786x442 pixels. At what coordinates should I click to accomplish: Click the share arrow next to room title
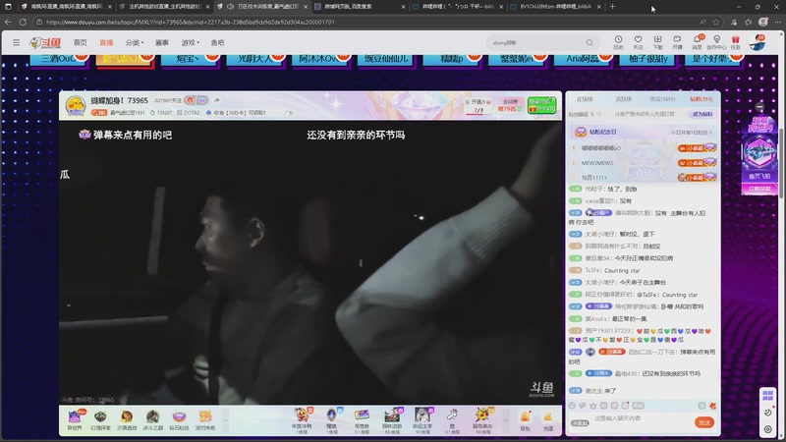(217, 100)
